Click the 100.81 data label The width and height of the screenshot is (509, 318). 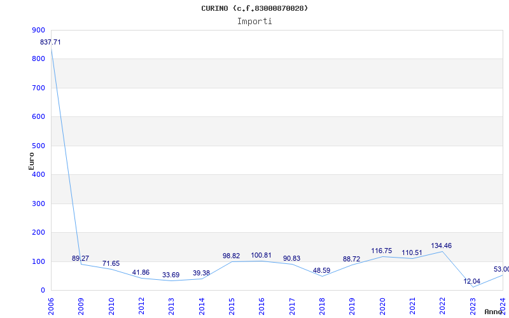[261, 256]
